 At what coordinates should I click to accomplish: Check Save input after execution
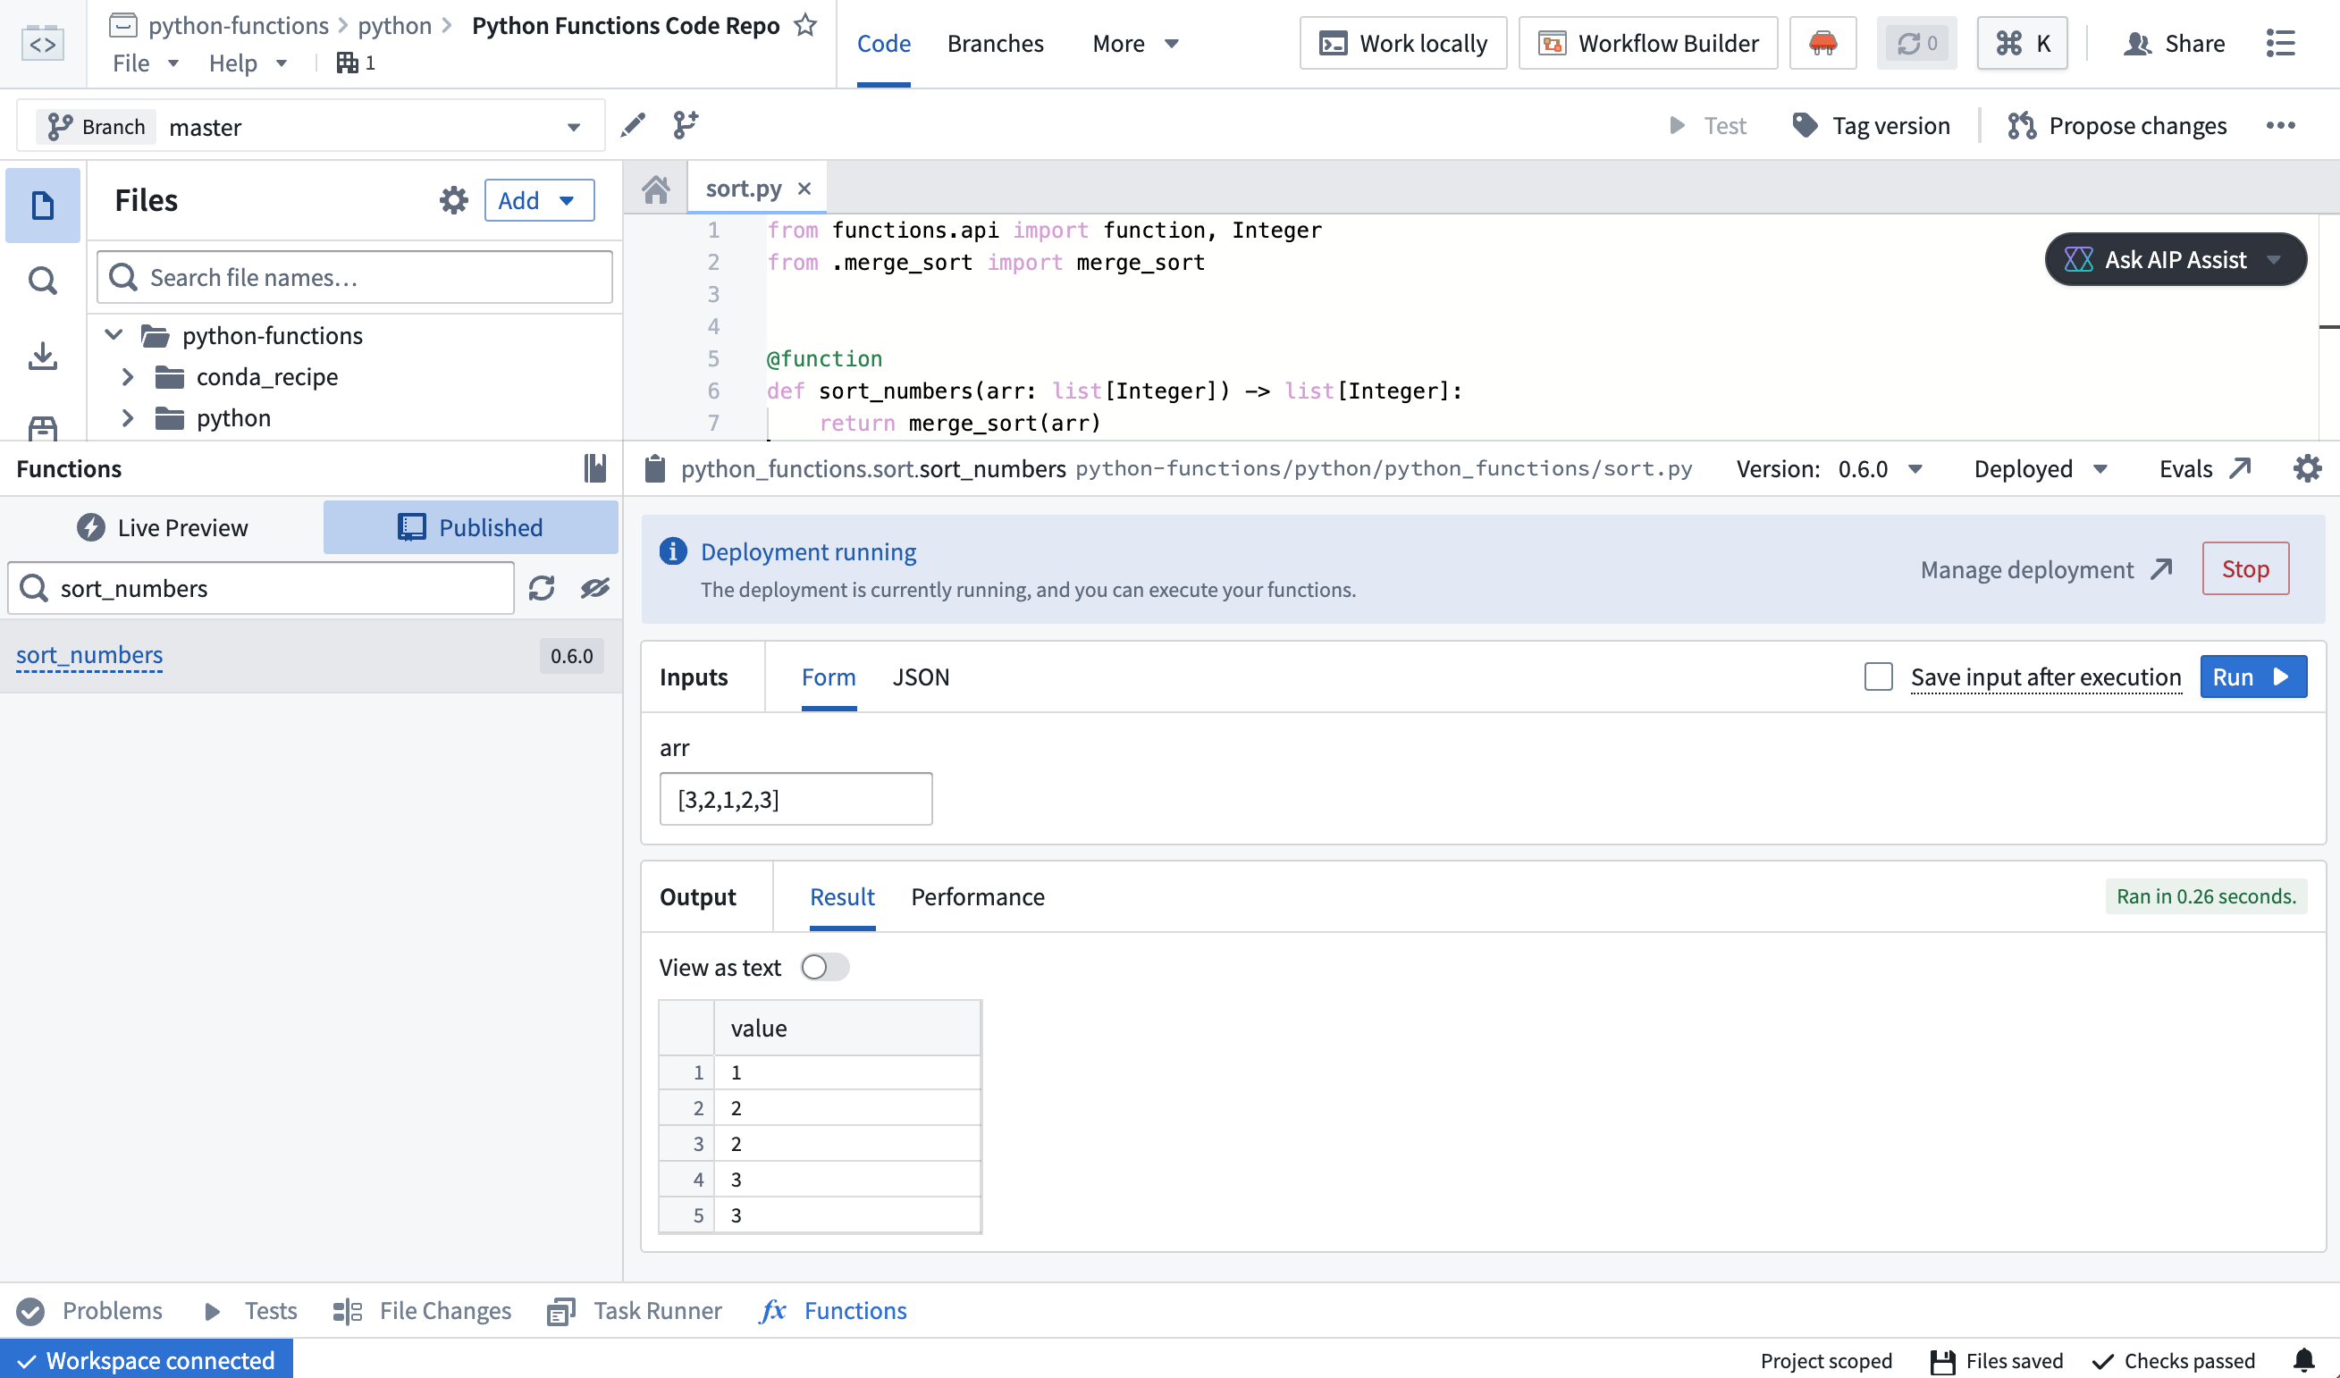click(x=1878, y=676)
